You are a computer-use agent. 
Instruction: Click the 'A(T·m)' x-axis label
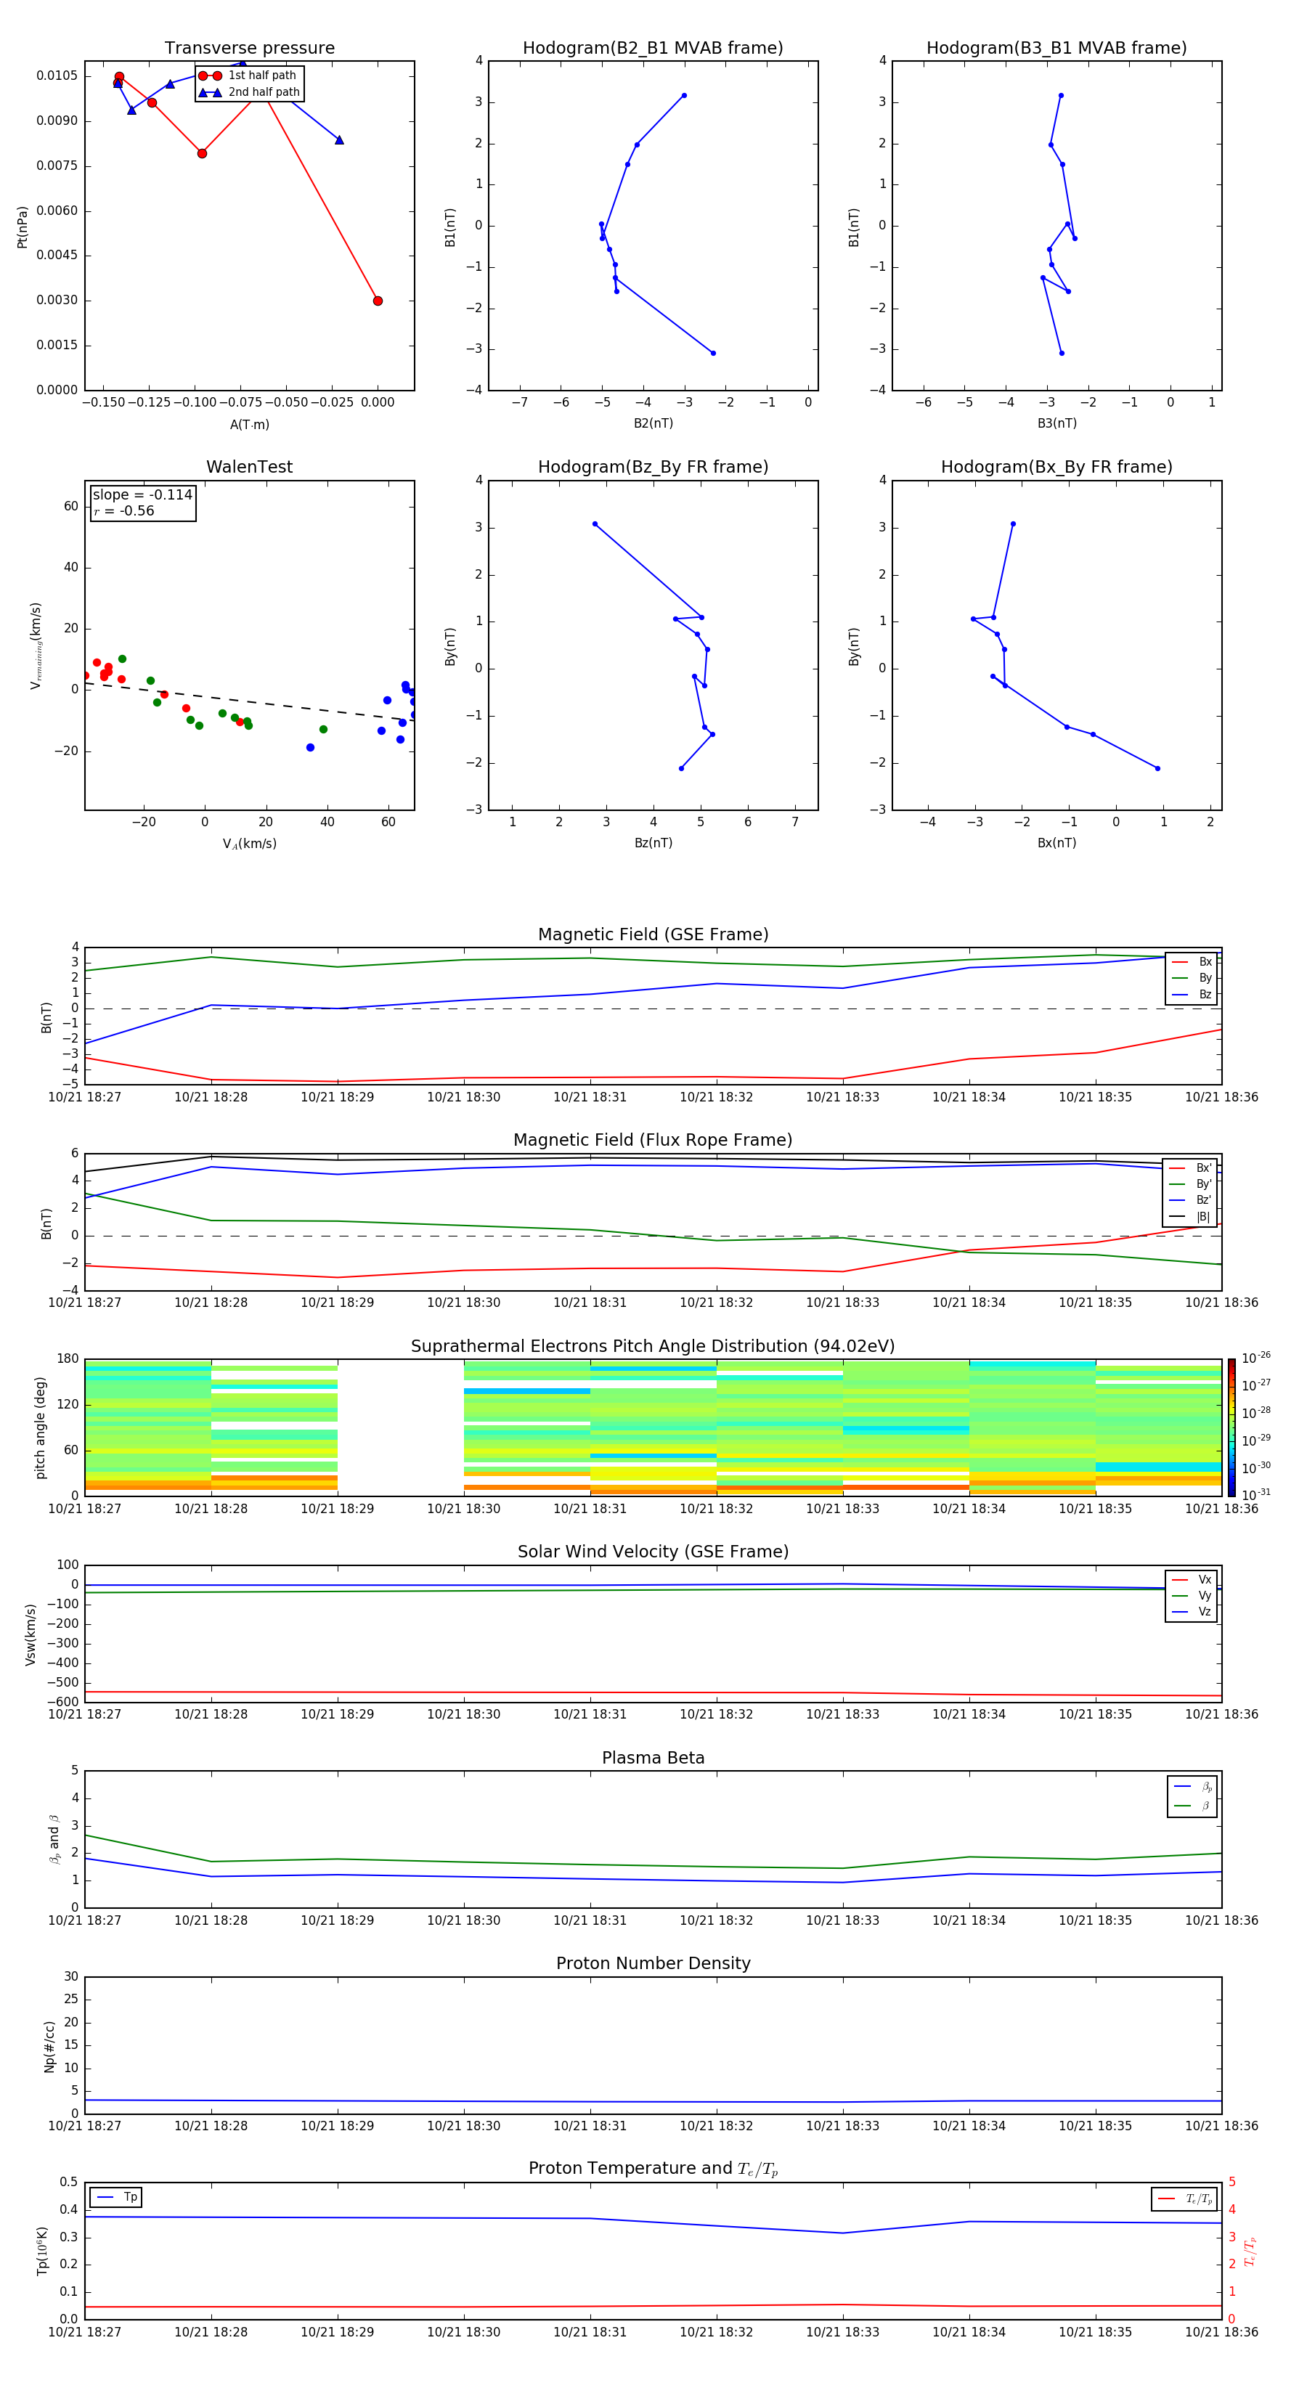click(249, 424)
